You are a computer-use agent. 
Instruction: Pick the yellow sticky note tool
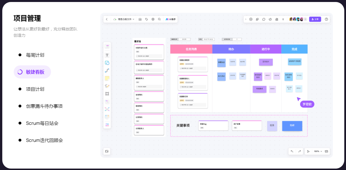[107, 78]
